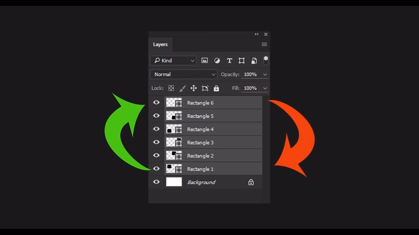Toggle visibility of the Background layer

pos(156,182)
